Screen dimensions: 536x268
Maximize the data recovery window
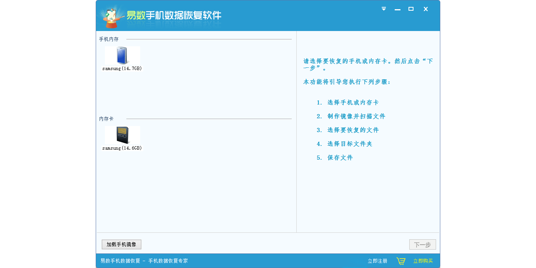click(x=411, y=9)
